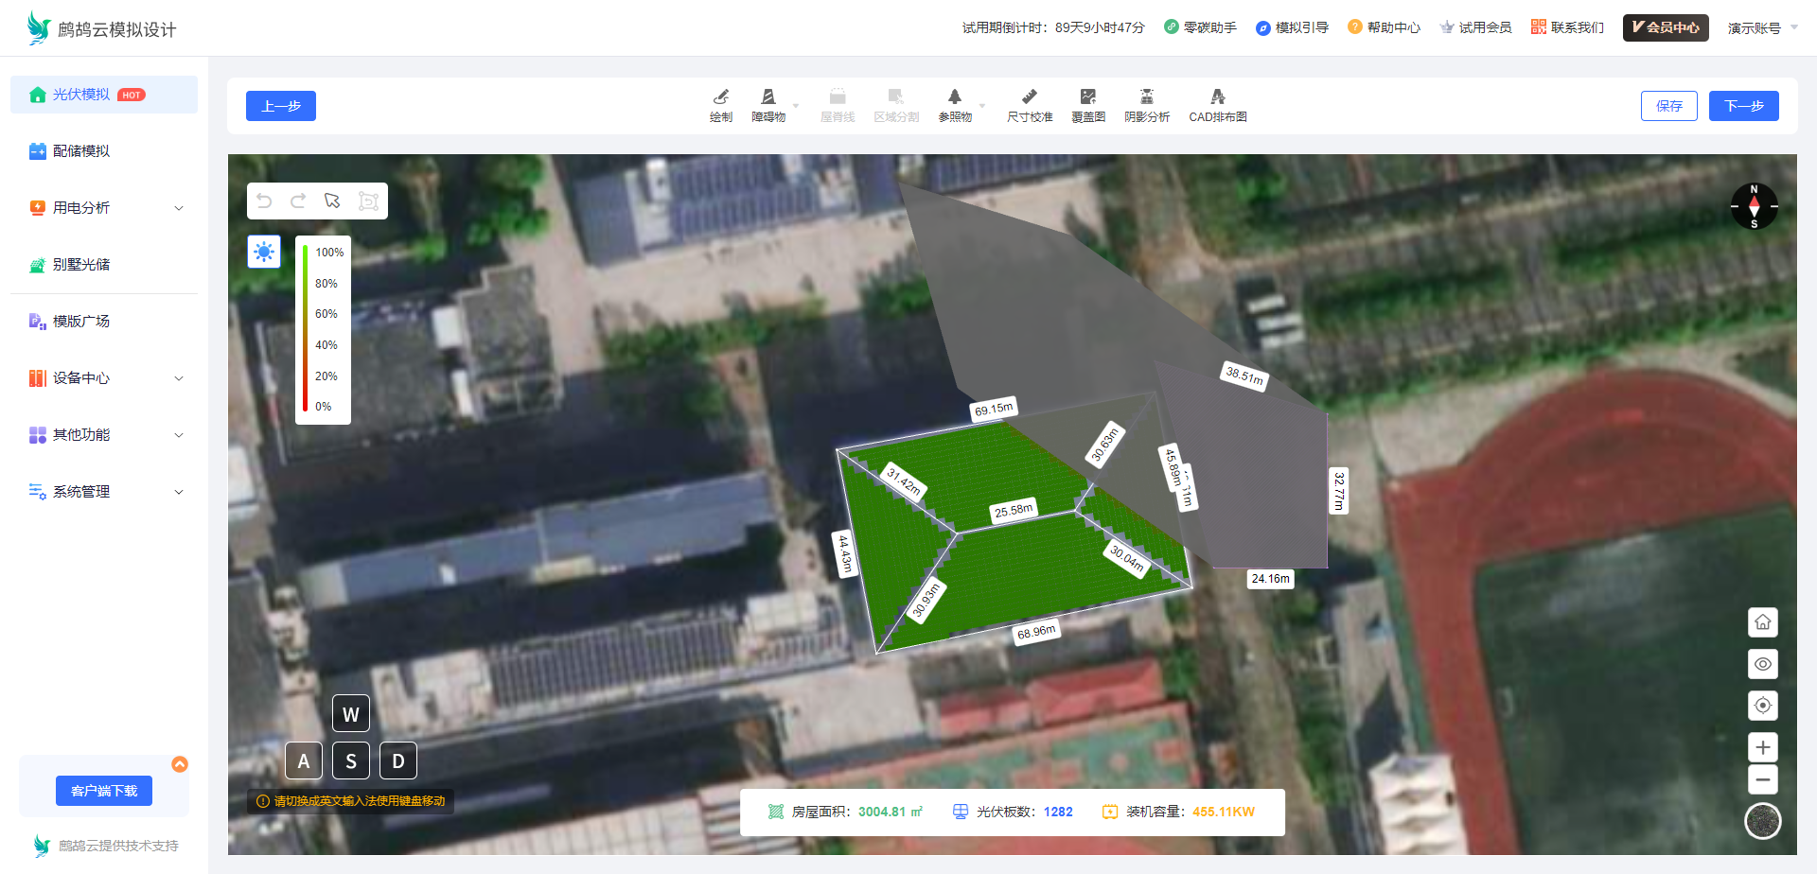The height and width of the screenshot is (874, 1817).
Task: Expand the 其他功能 sidebar menu
Action: coord(104,435)
